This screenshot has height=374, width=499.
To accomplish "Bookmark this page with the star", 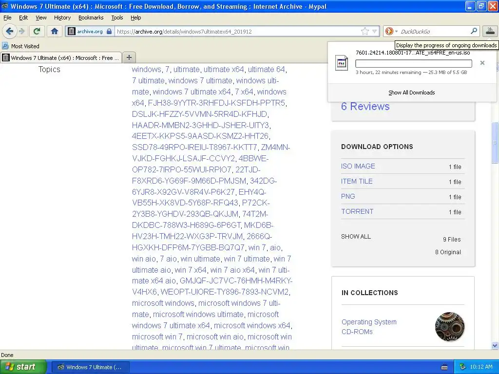I will [x=365, y=31].
